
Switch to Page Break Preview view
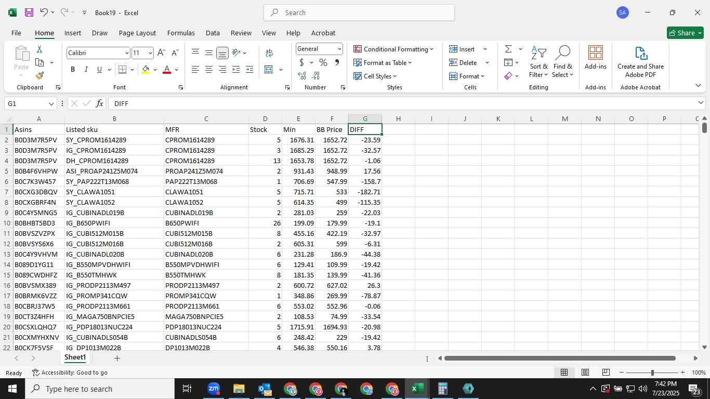(606, 373)
